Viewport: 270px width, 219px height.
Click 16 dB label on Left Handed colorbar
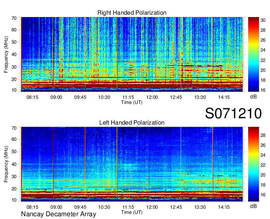[263, 195]
